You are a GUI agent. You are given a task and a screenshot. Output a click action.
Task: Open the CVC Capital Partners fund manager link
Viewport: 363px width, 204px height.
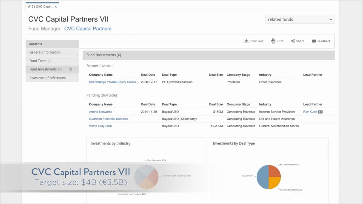(88, 29)
